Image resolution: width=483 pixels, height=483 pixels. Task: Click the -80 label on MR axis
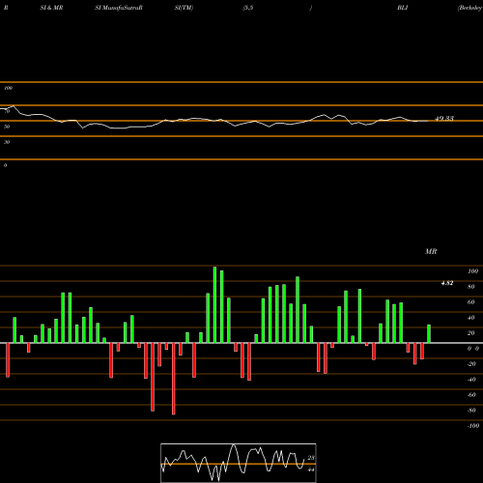coord(471,411)
